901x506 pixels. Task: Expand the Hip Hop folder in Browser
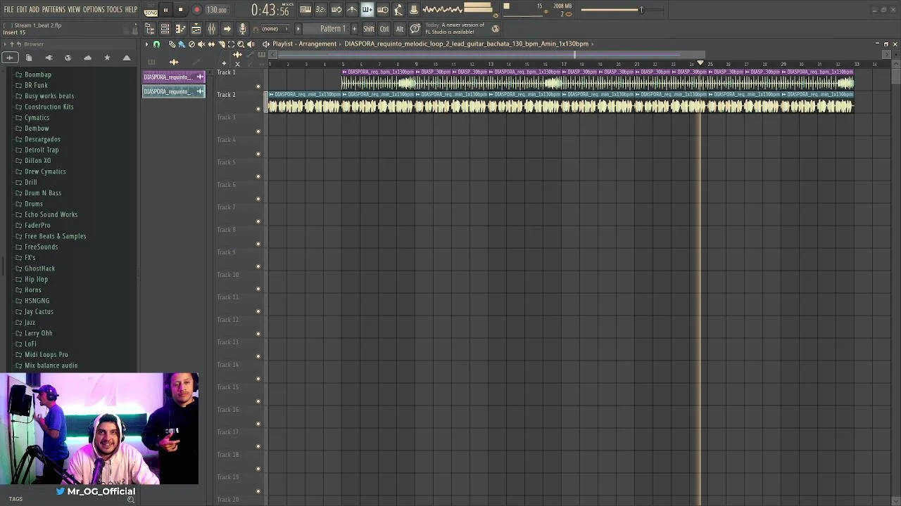(36, 279)
